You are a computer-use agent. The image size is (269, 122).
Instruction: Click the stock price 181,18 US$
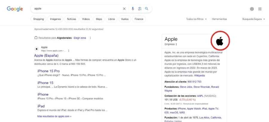[x=171, y=100]
